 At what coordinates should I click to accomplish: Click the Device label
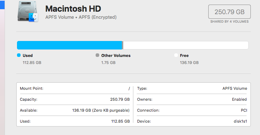pos(144,121)
